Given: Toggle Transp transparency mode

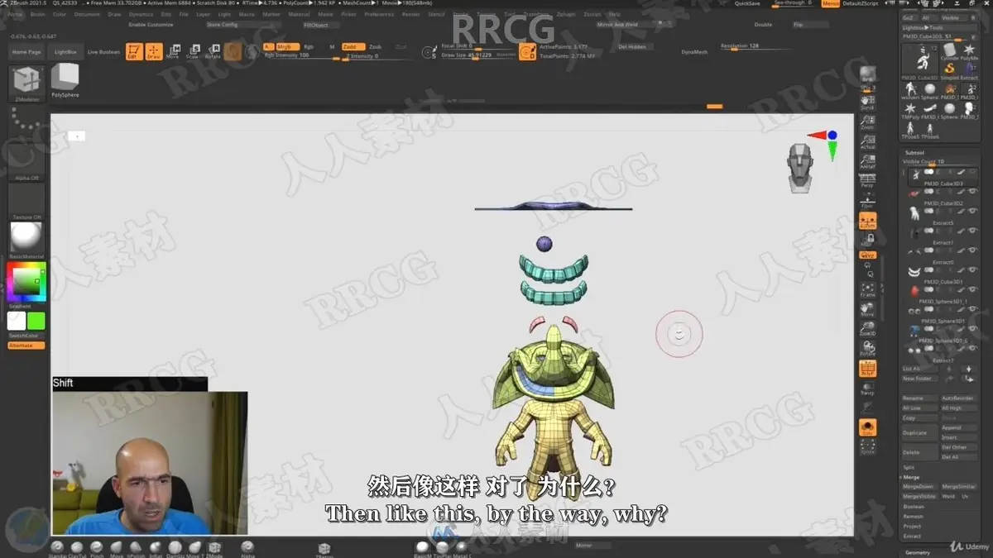Looking at the screenshot, I should coord(867,388).
